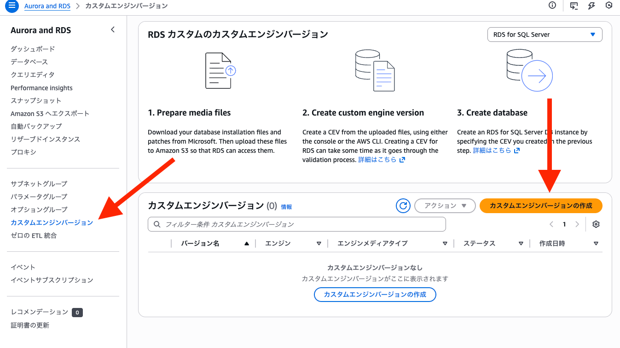Open プロキシ in sidebar
620x348 pixels.
23,152
